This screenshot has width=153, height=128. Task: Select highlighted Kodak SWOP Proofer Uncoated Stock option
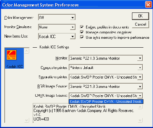(x=106, y=102)
